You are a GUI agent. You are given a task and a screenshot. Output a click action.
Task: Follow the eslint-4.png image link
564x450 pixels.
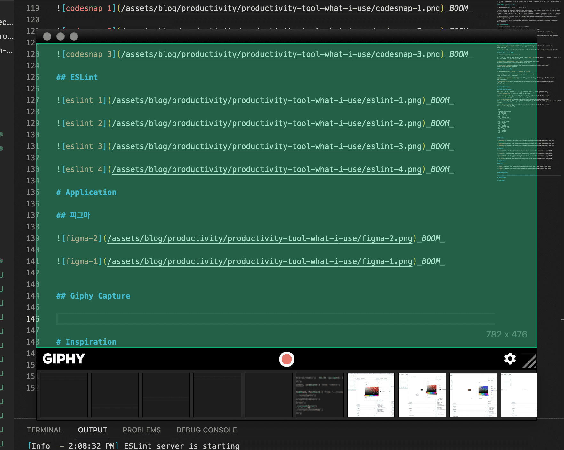point(267,169)
